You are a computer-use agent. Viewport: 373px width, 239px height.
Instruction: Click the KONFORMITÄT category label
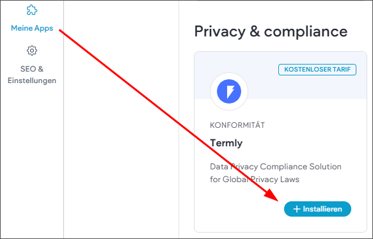coord(237,125)
